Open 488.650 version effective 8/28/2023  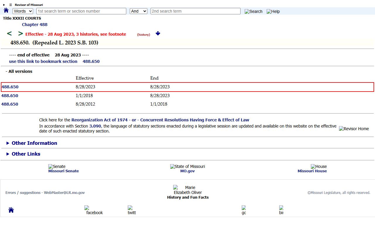10,87
